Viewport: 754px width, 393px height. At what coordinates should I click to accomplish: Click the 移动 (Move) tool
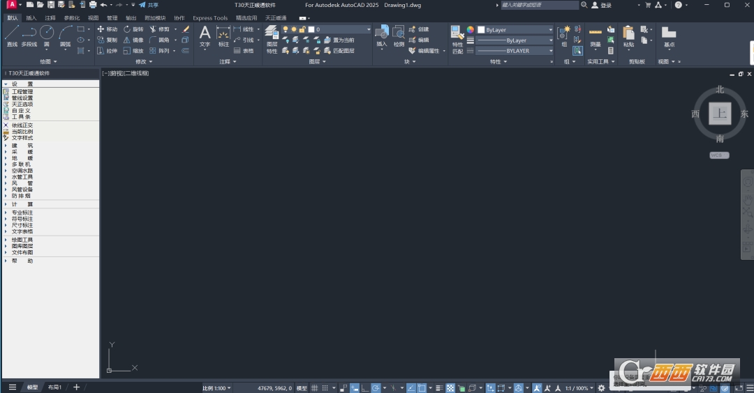point(107,29)
